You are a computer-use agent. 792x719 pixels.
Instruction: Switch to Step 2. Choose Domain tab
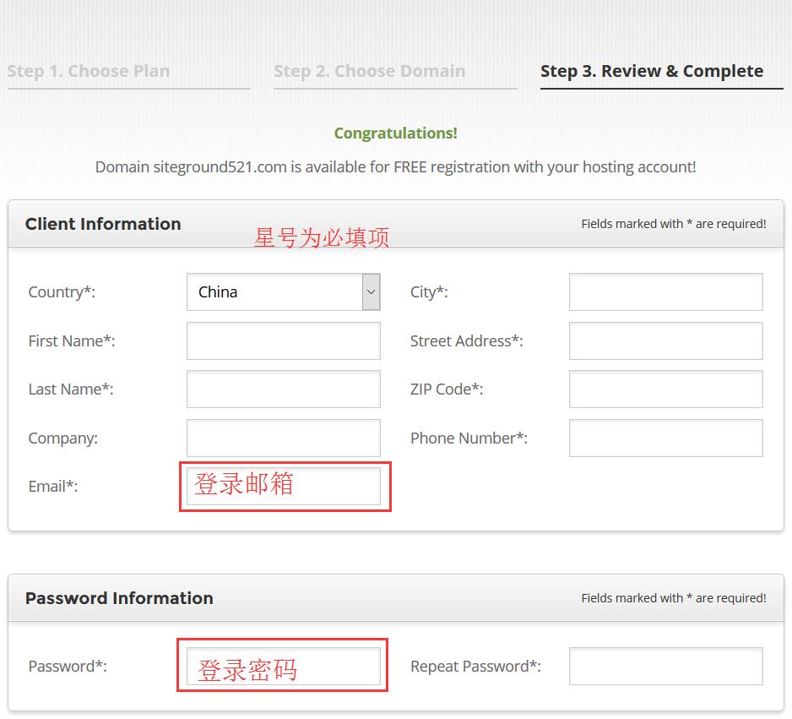(369, 72)
